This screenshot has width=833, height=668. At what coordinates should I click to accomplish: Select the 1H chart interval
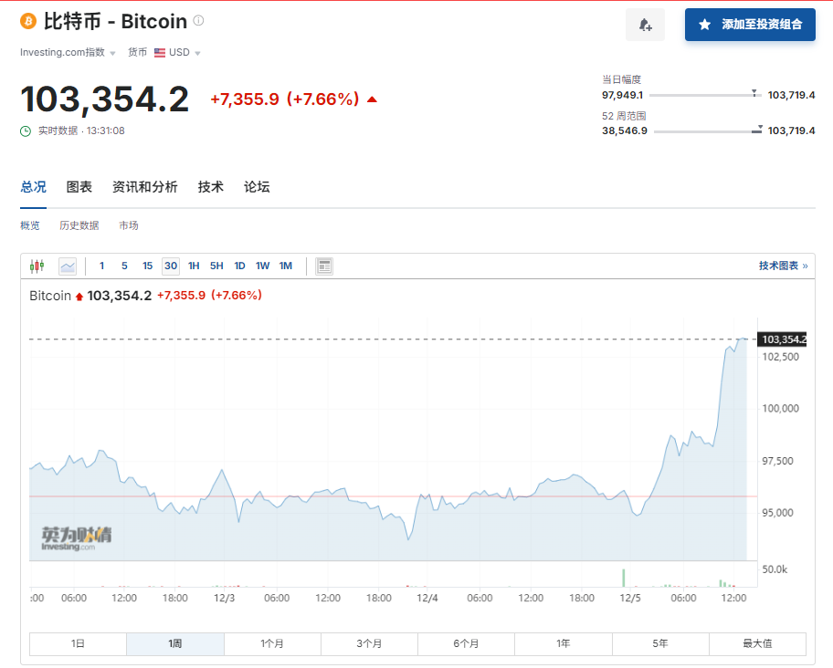point(194,266)
